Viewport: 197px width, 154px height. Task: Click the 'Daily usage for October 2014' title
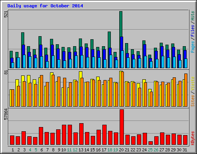click(x=45, y=6)
